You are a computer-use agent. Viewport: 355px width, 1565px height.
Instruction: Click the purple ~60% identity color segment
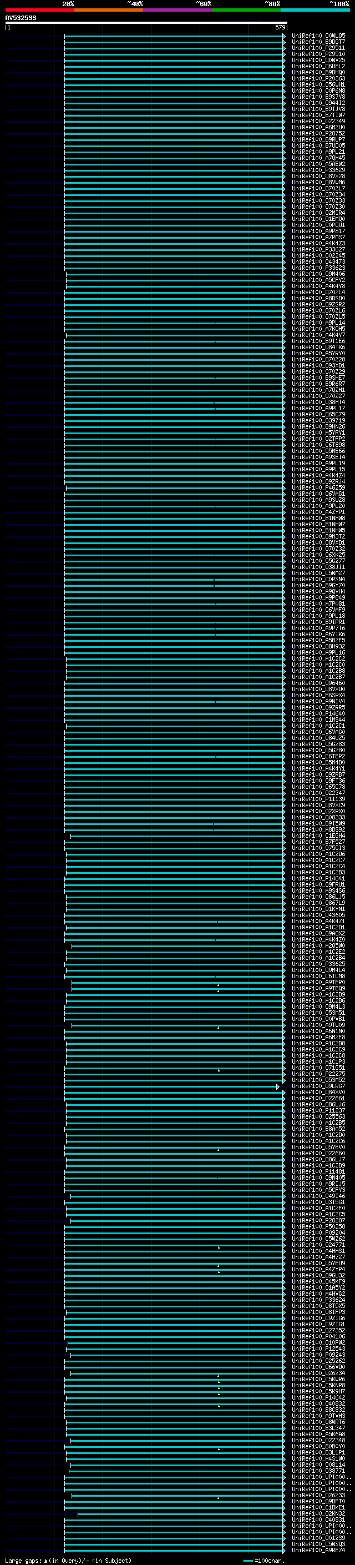177,10
